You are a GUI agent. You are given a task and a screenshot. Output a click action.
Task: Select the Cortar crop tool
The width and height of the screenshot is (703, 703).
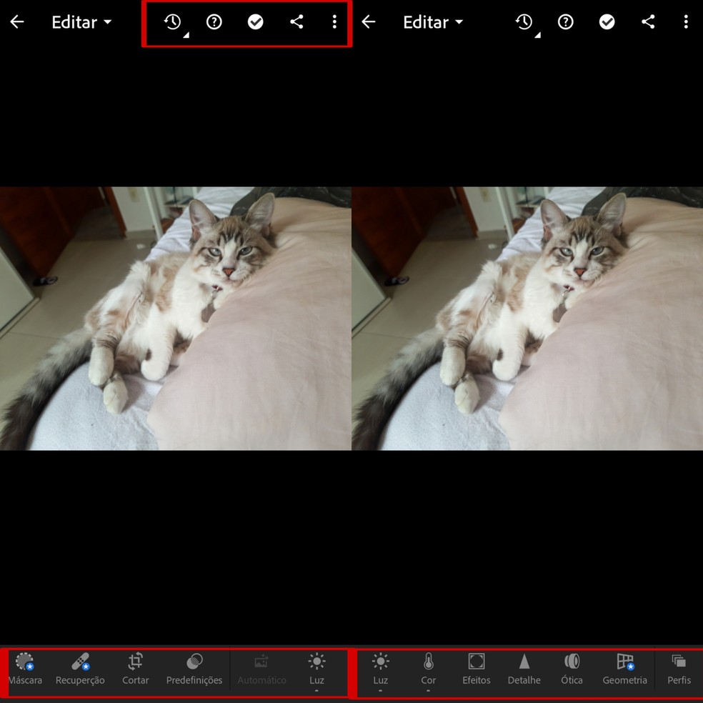coord(136,669)
